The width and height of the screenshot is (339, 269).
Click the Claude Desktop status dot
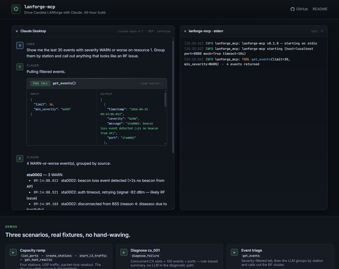pyautogui.click(x=17, y=31)
